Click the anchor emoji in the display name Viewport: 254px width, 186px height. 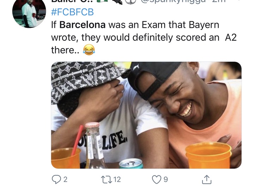click(x=131, y=2)
